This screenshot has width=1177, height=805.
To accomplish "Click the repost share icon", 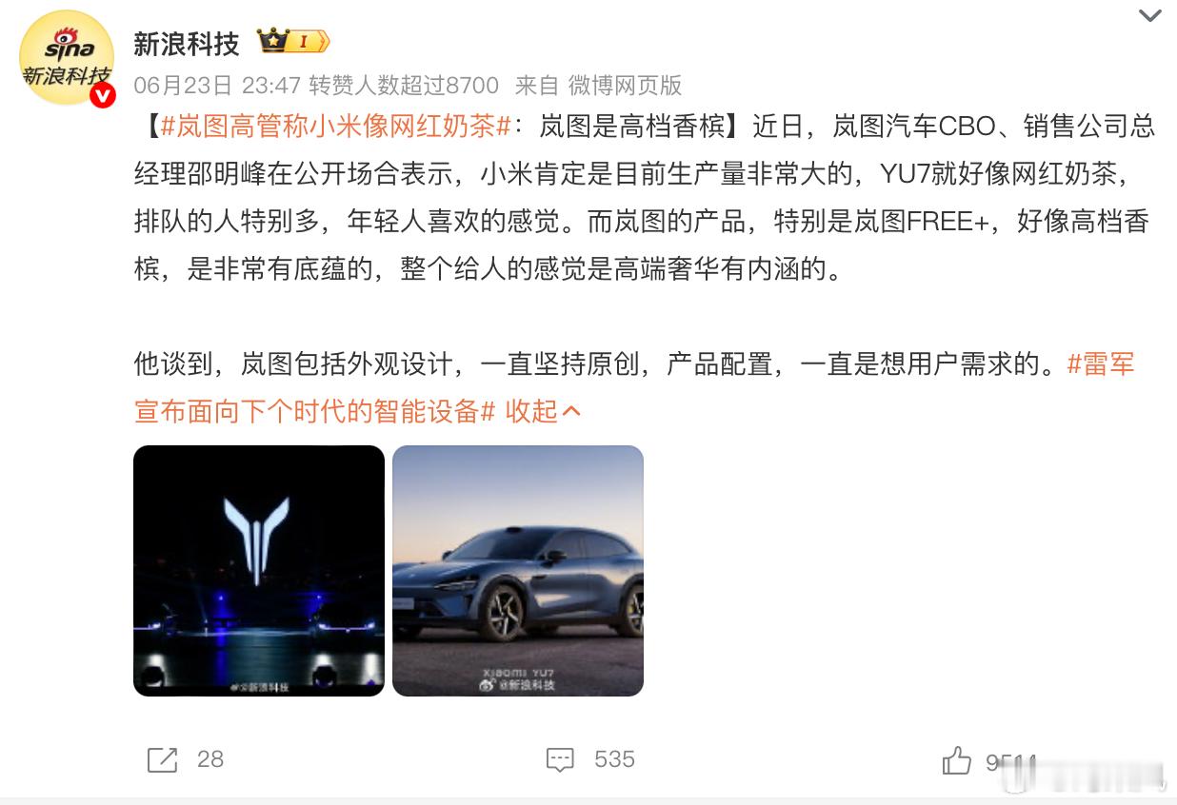I will (x=163, y=759).
